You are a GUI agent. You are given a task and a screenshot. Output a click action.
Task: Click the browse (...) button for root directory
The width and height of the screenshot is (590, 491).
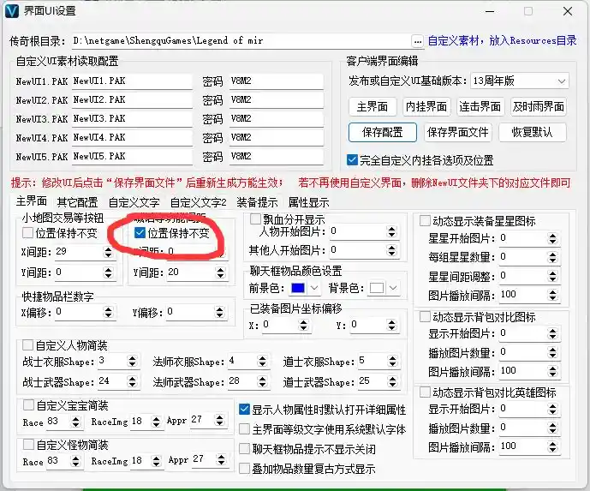click(x=417, y=41)
